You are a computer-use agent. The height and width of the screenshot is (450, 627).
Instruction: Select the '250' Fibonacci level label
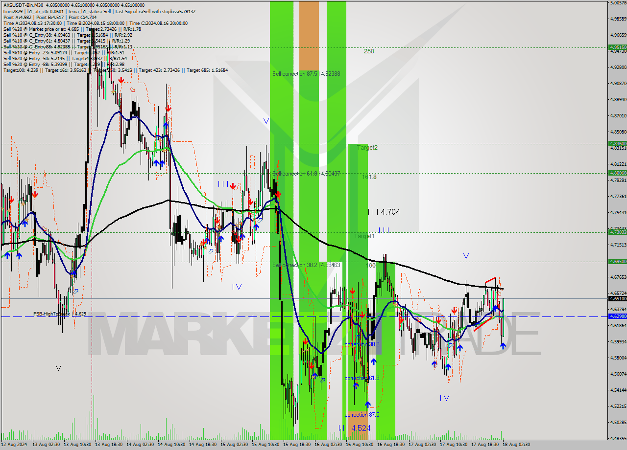click(369, 51)
